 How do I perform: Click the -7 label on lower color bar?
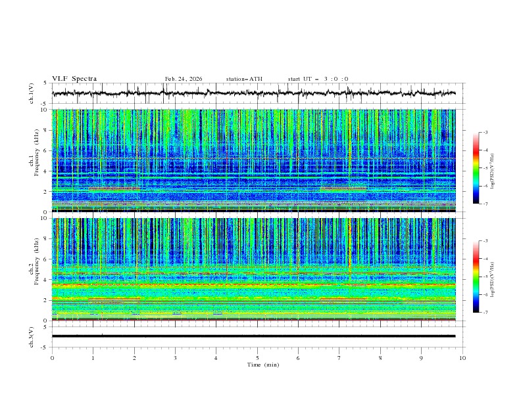[484, 313]
